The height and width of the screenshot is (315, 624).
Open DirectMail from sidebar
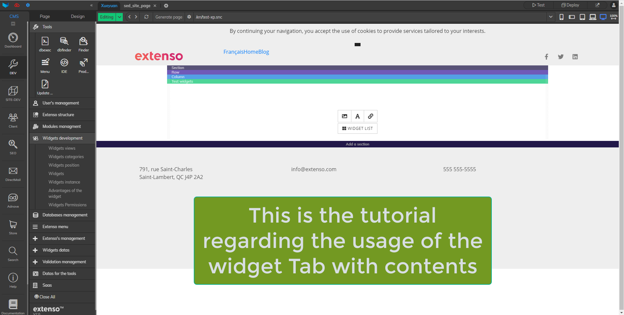[x=13, y=174]
